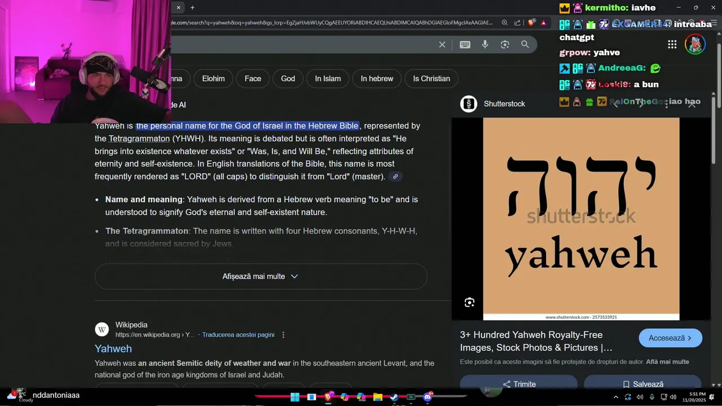Screen dimensions: 722x406
Task: Click the magnifier search submit icon
Action: [x=525, y=45]
